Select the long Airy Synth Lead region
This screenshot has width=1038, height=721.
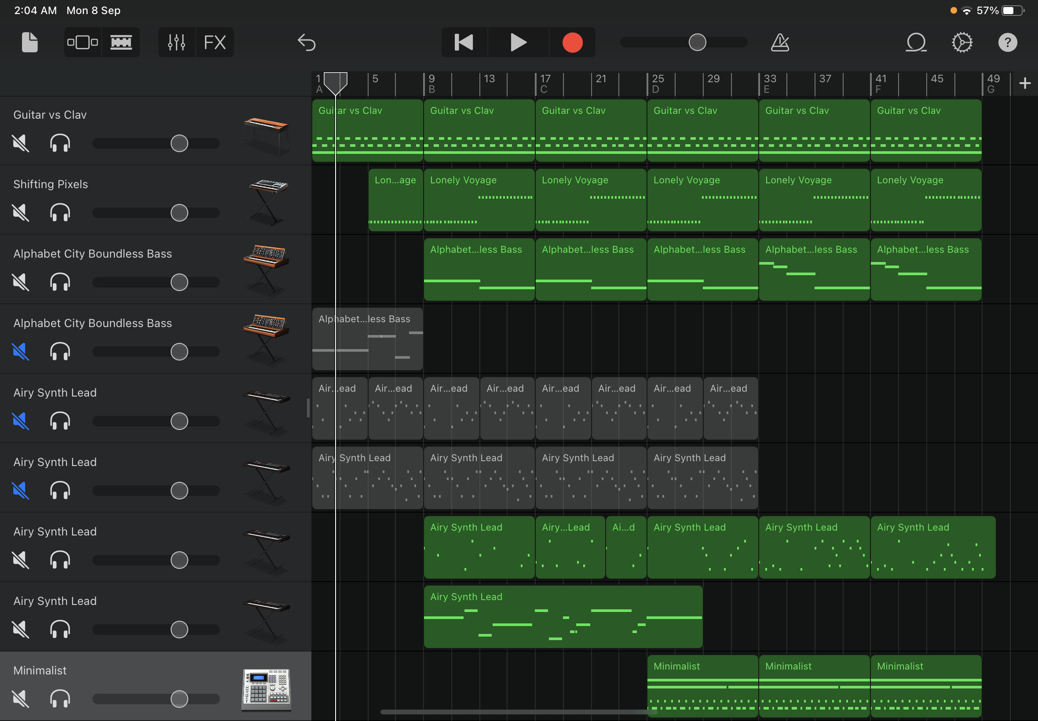pos(563,617)
